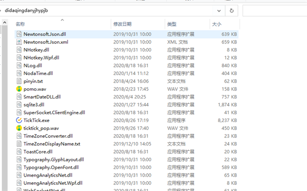Open the address bar history dropdown
307x191 pixels.
[x=219, y=11]
